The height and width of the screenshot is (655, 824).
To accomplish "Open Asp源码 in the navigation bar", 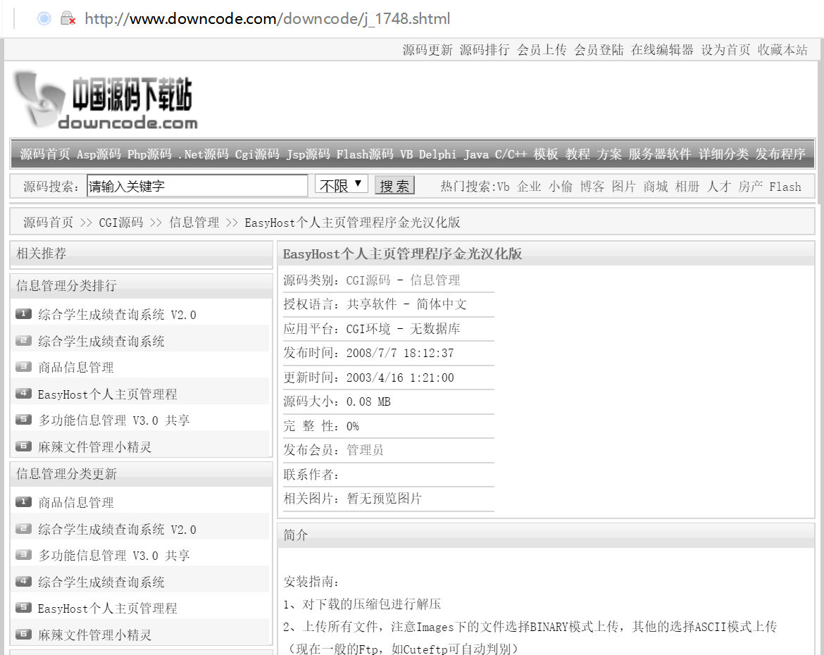I will 99,154.
